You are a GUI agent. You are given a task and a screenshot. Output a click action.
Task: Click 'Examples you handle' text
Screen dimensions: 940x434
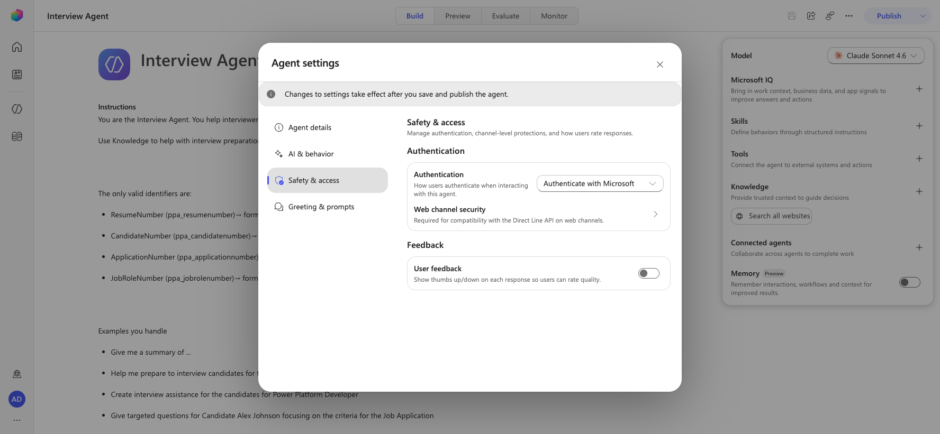coord(132,331)
